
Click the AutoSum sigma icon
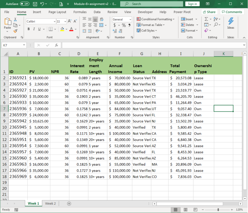(206, 19)
